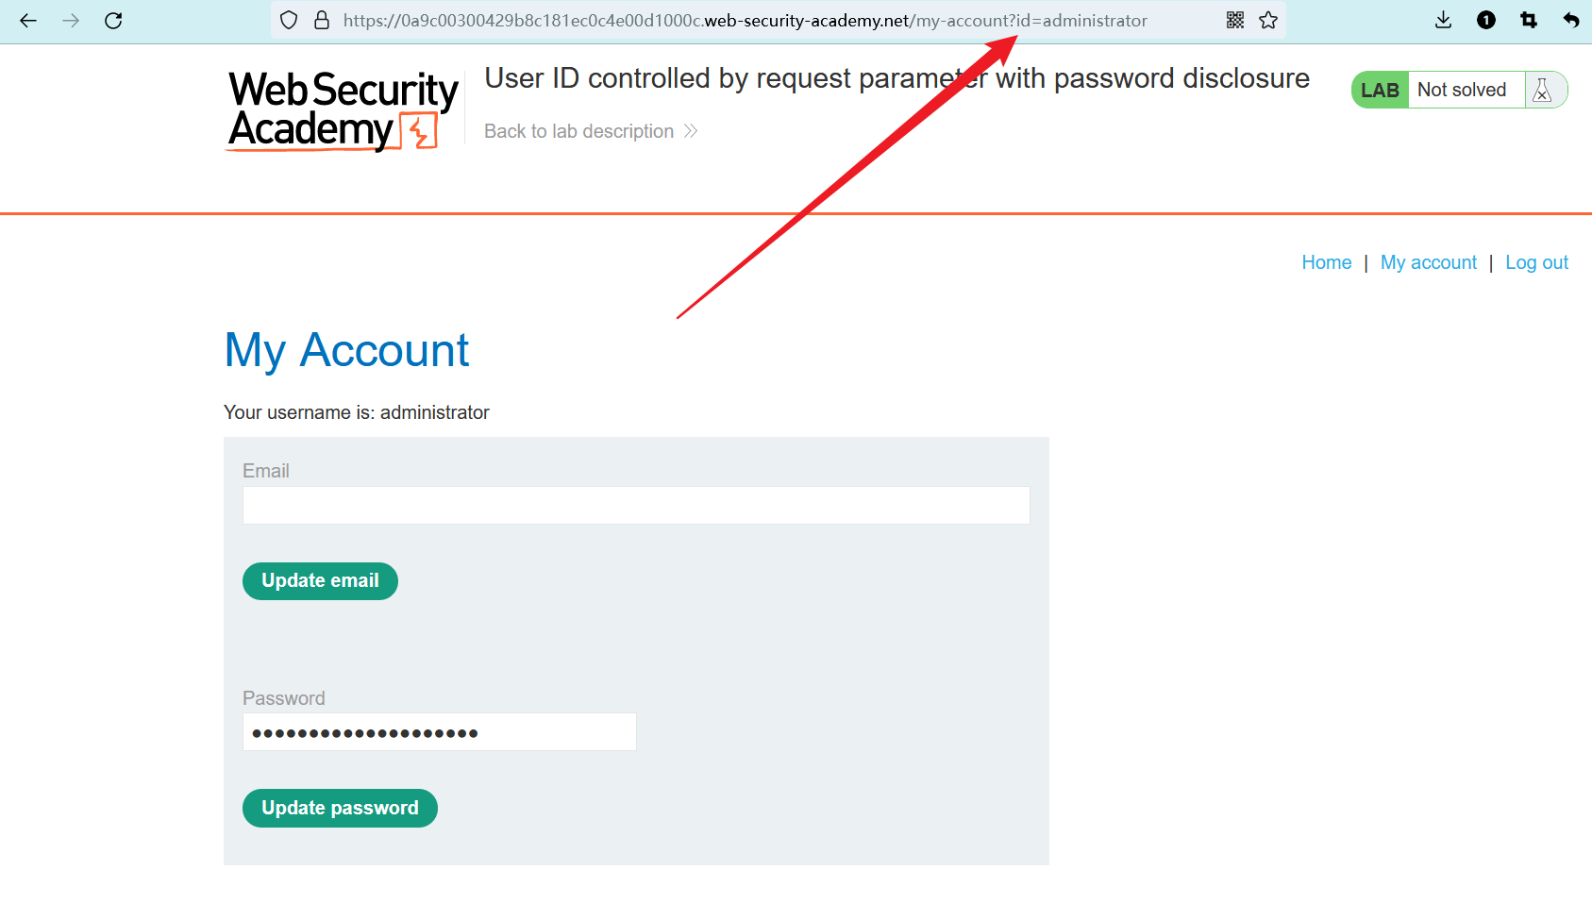The height and width of the screenshot is (904, 1592).
Task: Select the crop screenshot toolbar icon
Action: pos(1529,21)
